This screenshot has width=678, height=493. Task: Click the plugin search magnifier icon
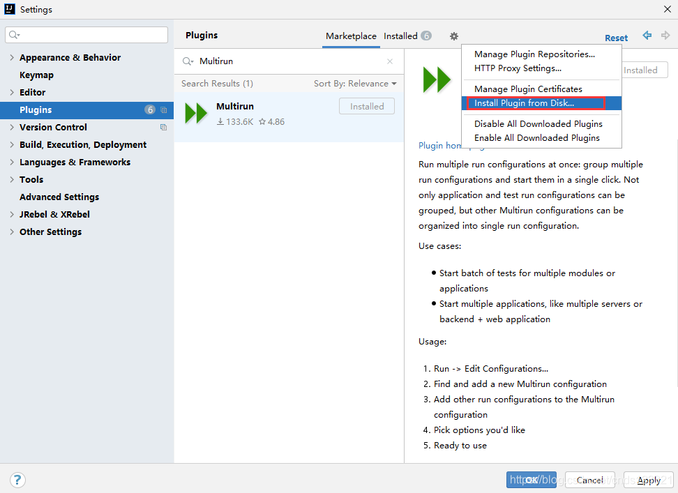pos(187,61)
